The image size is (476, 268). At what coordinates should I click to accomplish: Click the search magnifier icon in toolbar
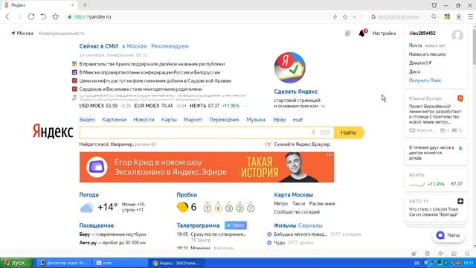(x=434, y=17)
